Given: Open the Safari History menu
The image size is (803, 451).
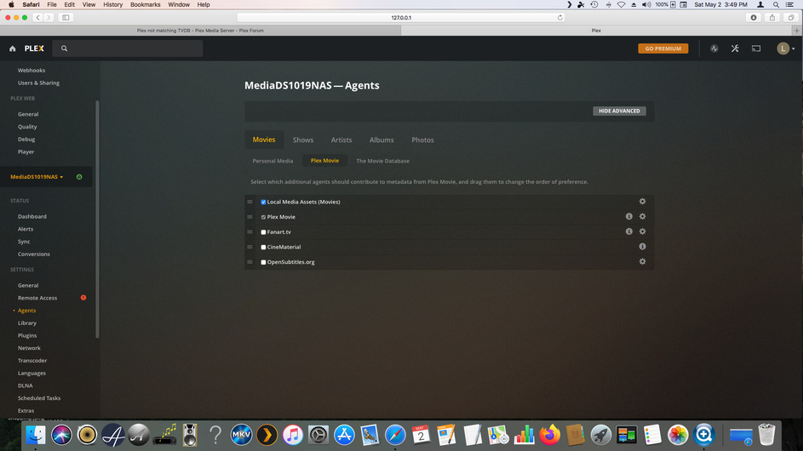Looking at the screenshot, I should pos(112,4).
